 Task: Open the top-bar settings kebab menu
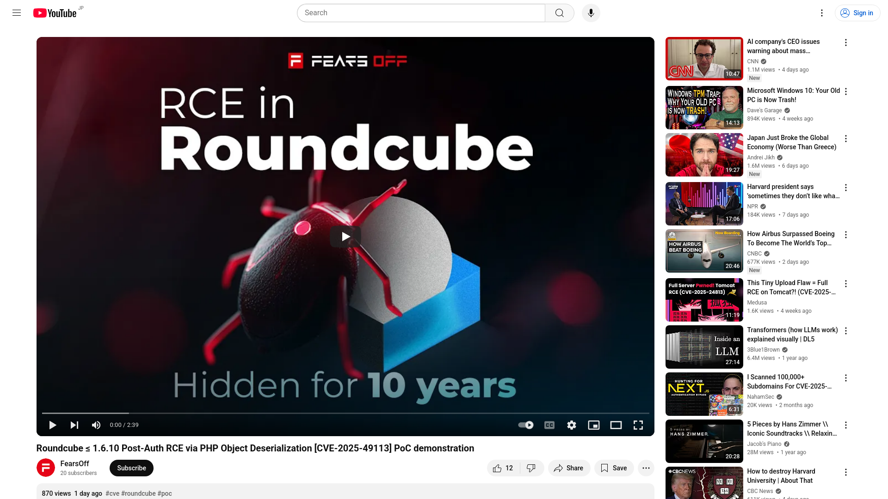(822, 13)
